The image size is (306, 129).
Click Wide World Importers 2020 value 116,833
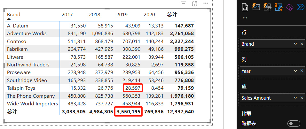(154, 104)
